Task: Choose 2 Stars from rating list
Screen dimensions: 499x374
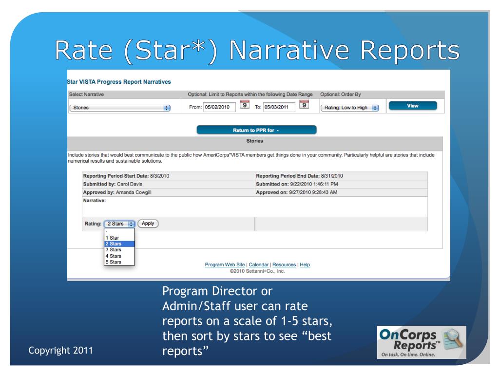Action: point(119,244)
